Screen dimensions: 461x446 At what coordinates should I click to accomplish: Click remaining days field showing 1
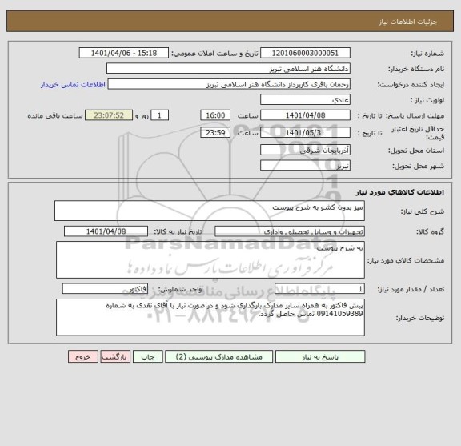[159, 115]
